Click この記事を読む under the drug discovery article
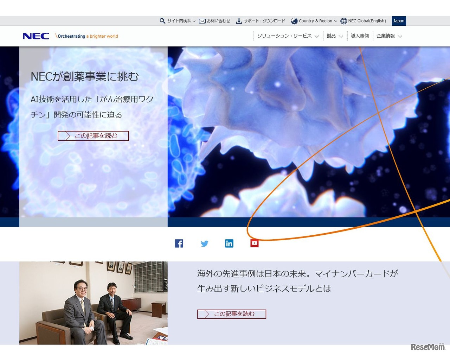450x355 pixels. 94,136
